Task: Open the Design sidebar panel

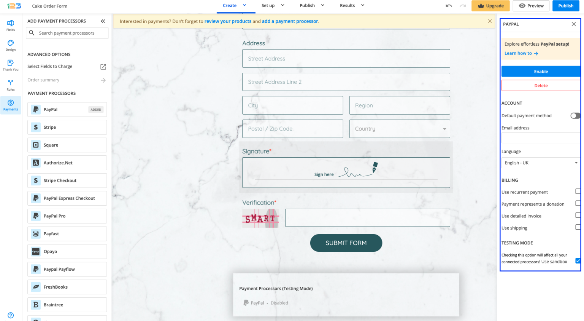Action: (11, 45)
